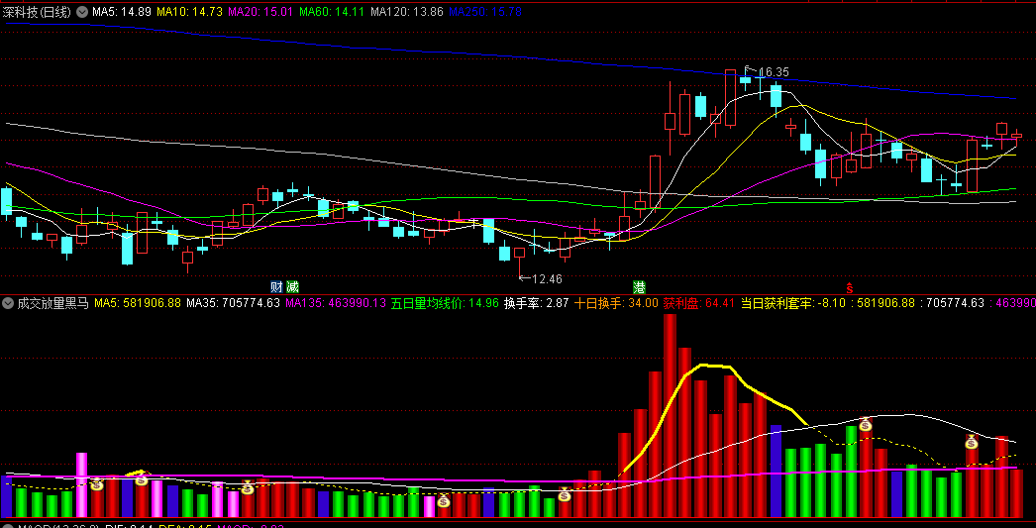Click the 获利盘: 64.41 label
The width and height of the screenshot is (1036, 528).
(699, 303)
